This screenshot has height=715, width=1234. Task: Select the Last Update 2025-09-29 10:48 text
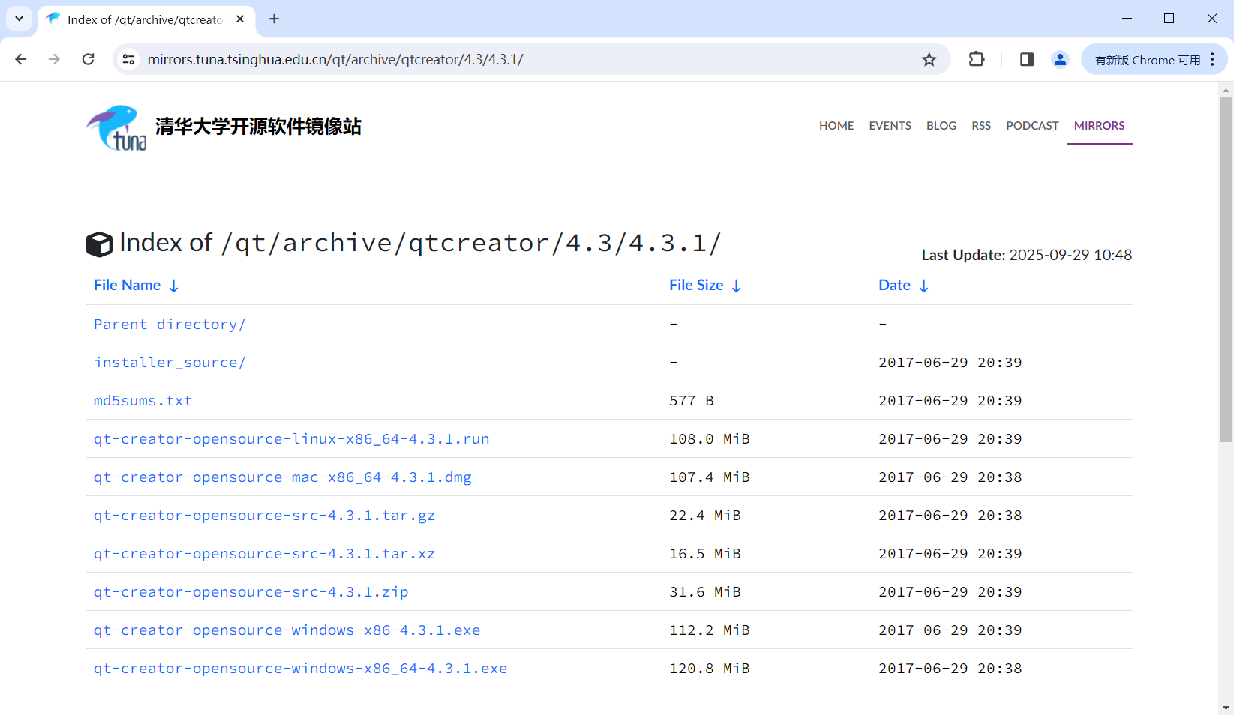click(x=1026, y=255)
